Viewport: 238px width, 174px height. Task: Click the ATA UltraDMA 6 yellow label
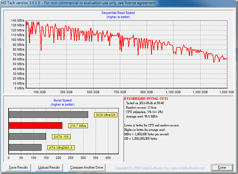(x=61, y=148)
